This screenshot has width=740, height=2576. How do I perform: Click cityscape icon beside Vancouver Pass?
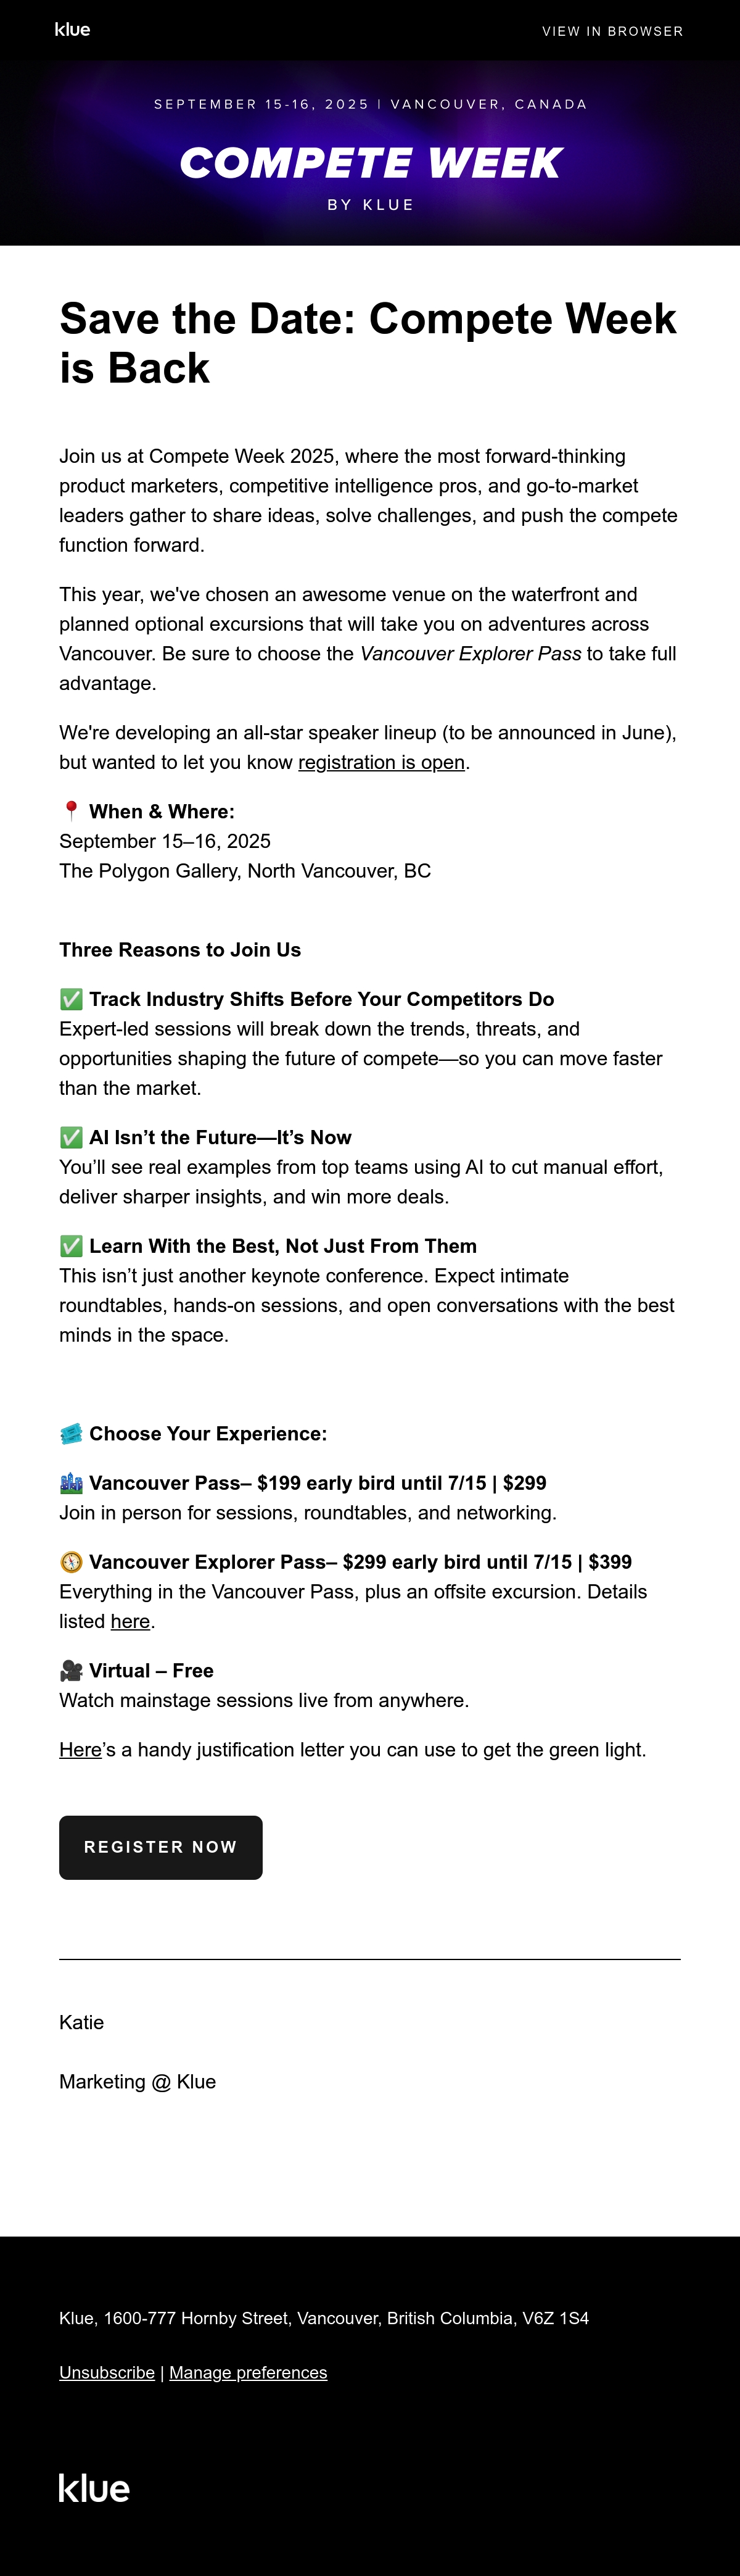(x=71, y=1483)
